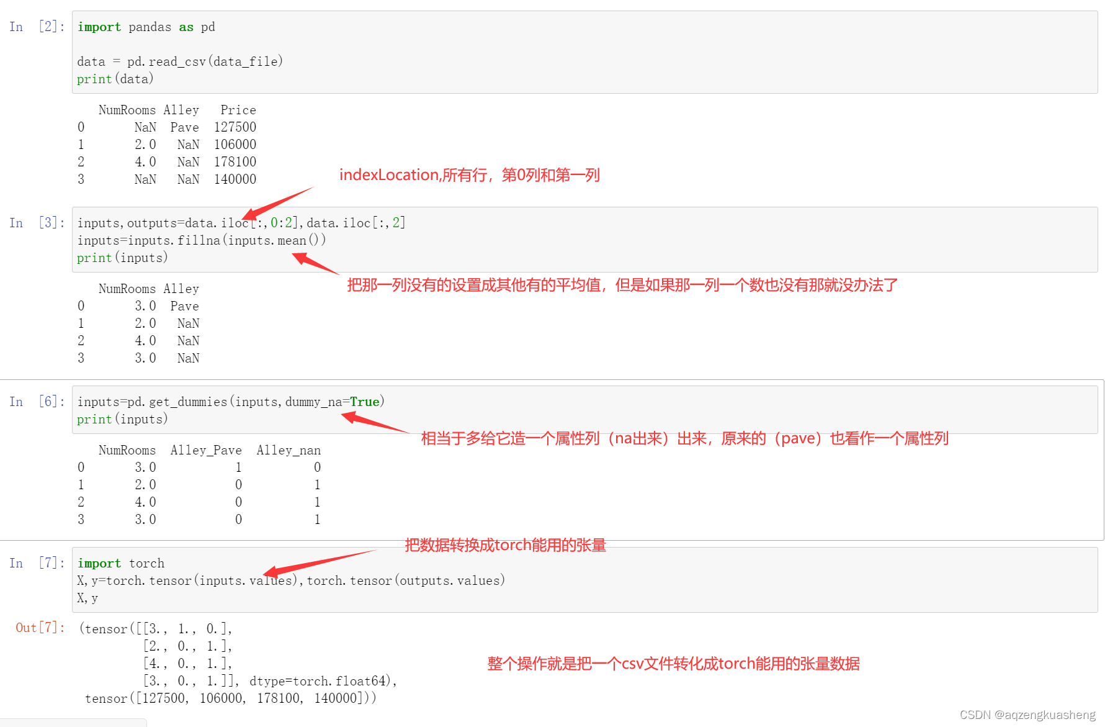Image resolution: width=1105 pixels, height=727 pixels.
Task: Click the 'In [3]:' prompt label
Action: coord(37,223)
